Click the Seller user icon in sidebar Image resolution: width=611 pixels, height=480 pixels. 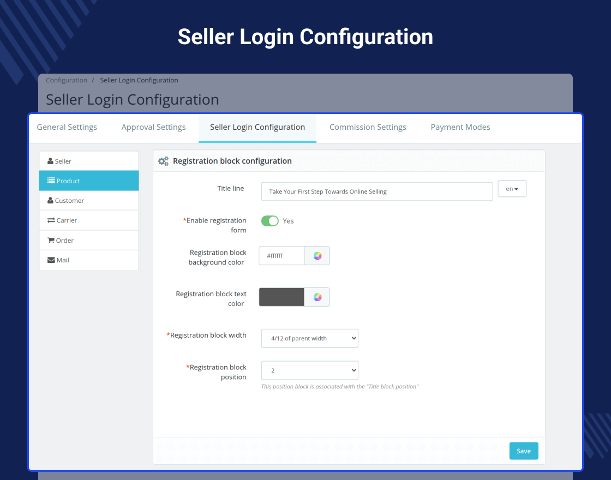pos(50,161)
